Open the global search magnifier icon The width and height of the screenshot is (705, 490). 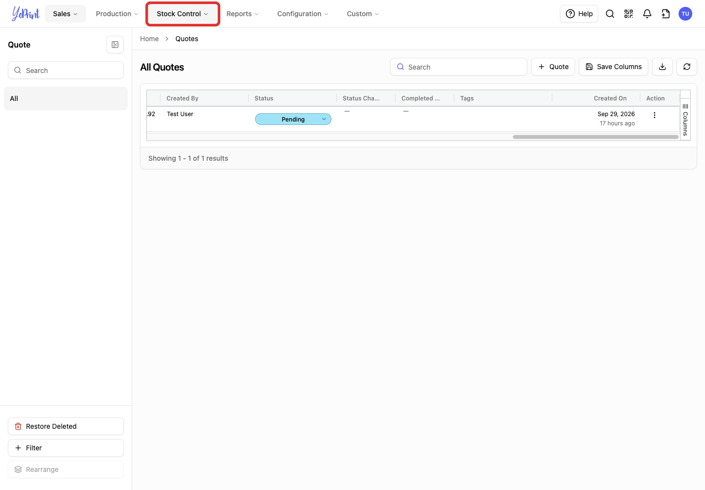coord(610,14)
